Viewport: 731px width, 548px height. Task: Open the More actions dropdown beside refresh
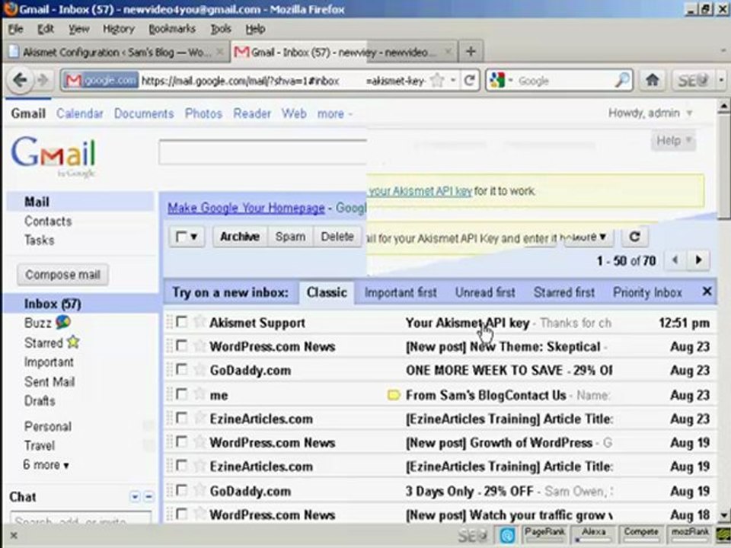(x=589, y=237)
